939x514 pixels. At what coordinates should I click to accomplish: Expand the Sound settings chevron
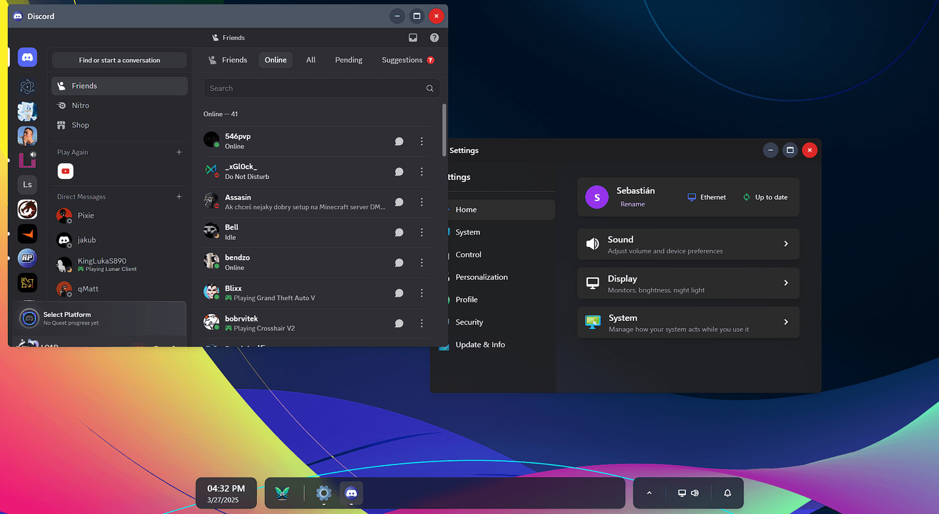pos(786,244)
